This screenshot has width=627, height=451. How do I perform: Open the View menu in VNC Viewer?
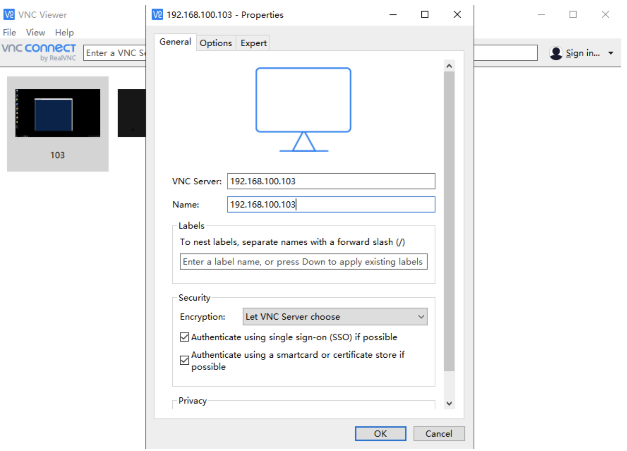[x=36, y=33]
